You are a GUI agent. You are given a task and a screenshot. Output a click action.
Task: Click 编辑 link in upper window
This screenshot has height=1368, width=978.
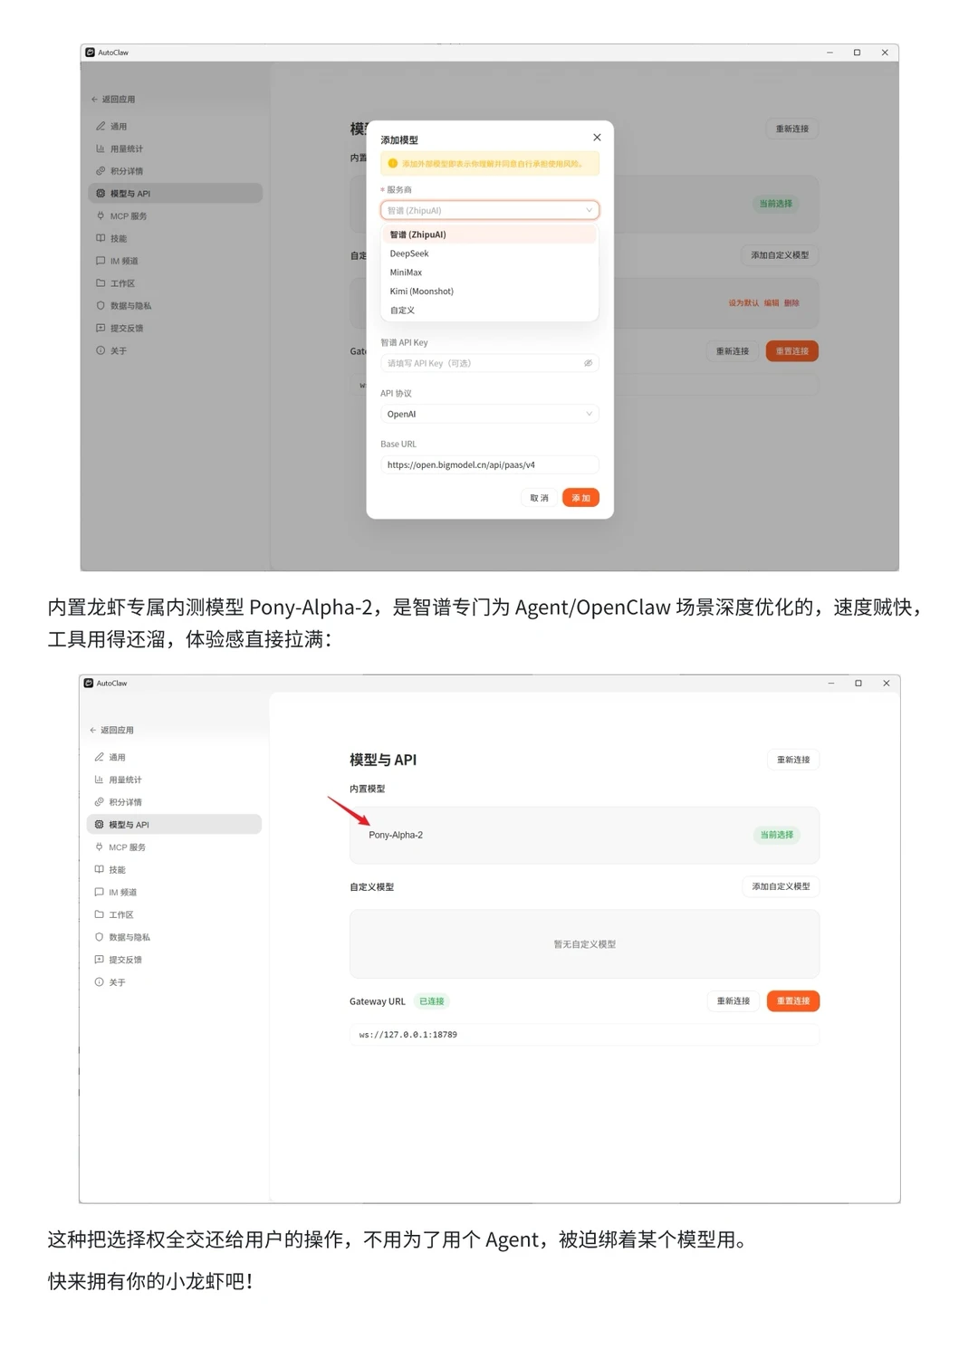(x=772, y=303)
